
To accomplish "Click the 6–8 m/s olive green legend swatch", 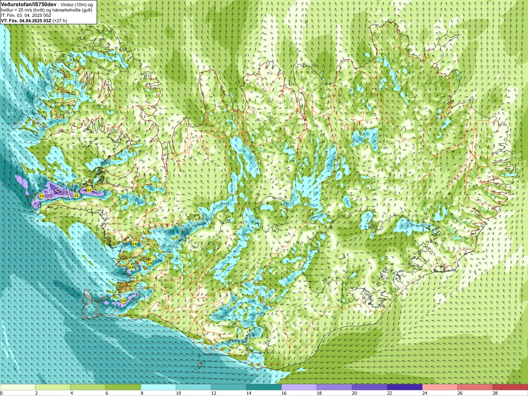I will [123, 387].
